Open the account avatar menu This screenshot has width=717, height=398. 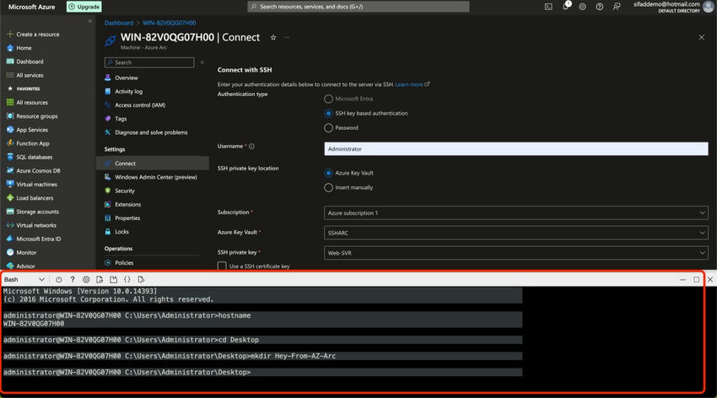point(709,7)
